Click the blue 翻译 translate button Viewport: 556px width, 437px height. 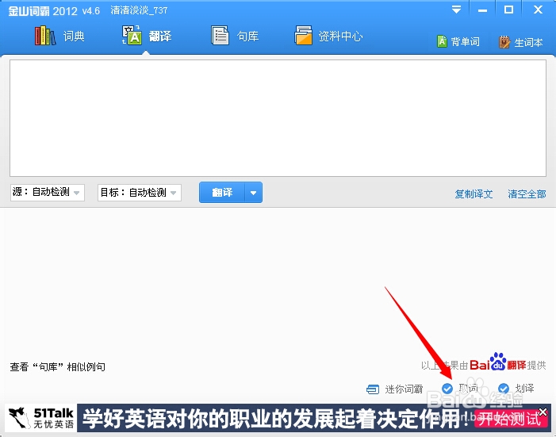[x=222, y=193]
